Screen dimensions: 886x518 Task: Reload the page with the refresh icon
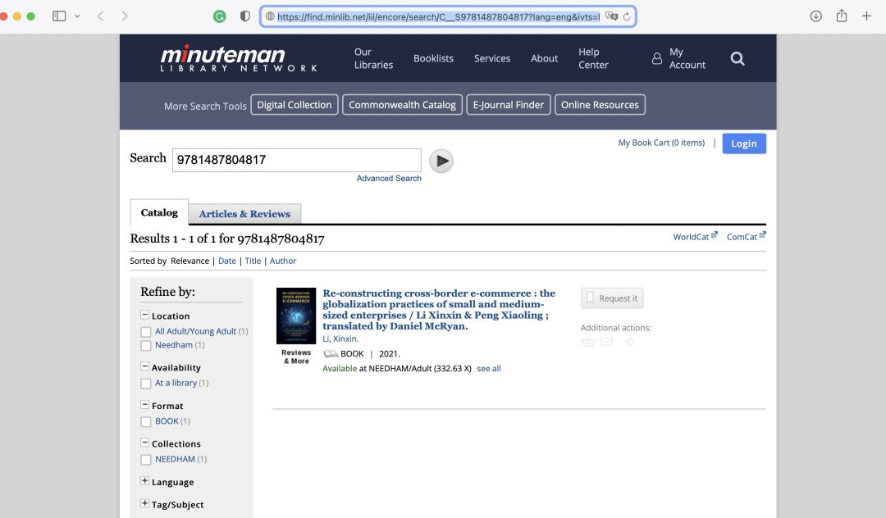tap(627, 16)
